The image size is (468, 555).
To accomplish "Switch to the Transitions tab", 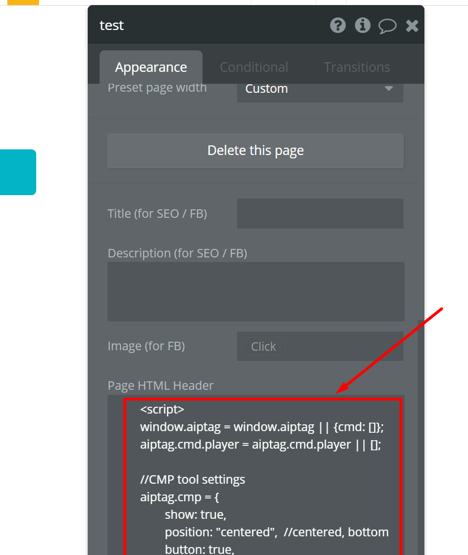I will pyautogui.click(x=357, y=67).
